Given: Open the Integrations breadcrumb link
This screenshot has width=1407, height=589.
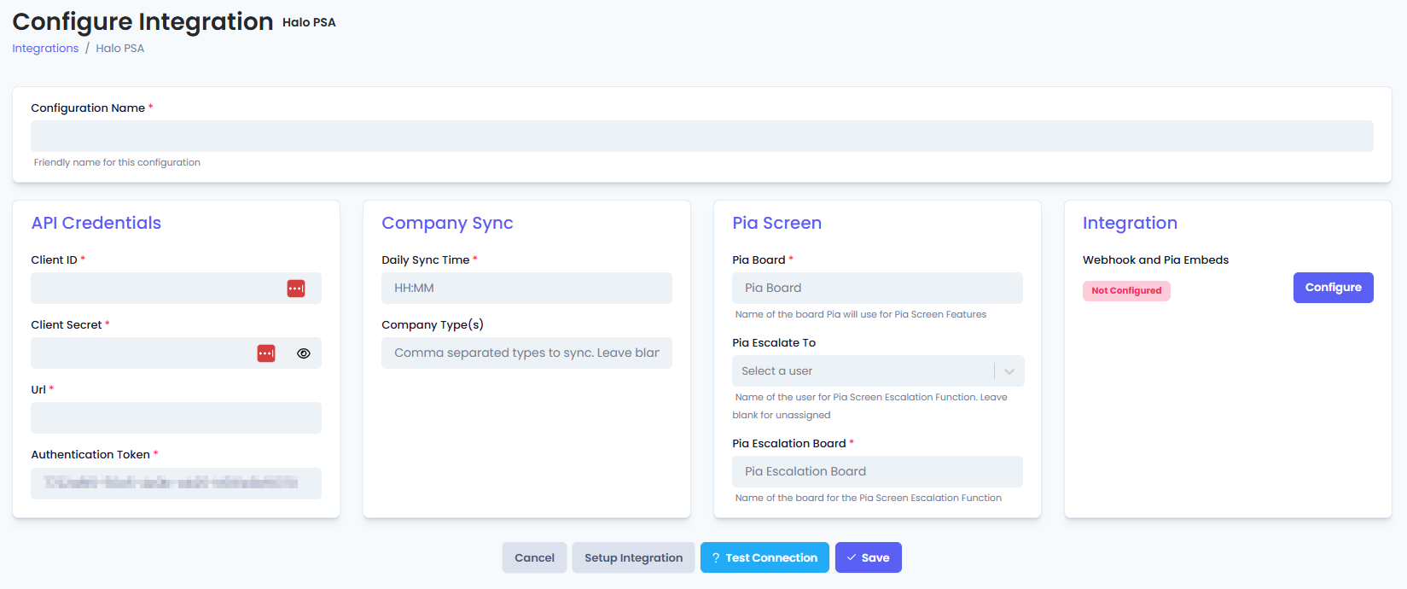Looking at the screenshot, I should point(45,49).
